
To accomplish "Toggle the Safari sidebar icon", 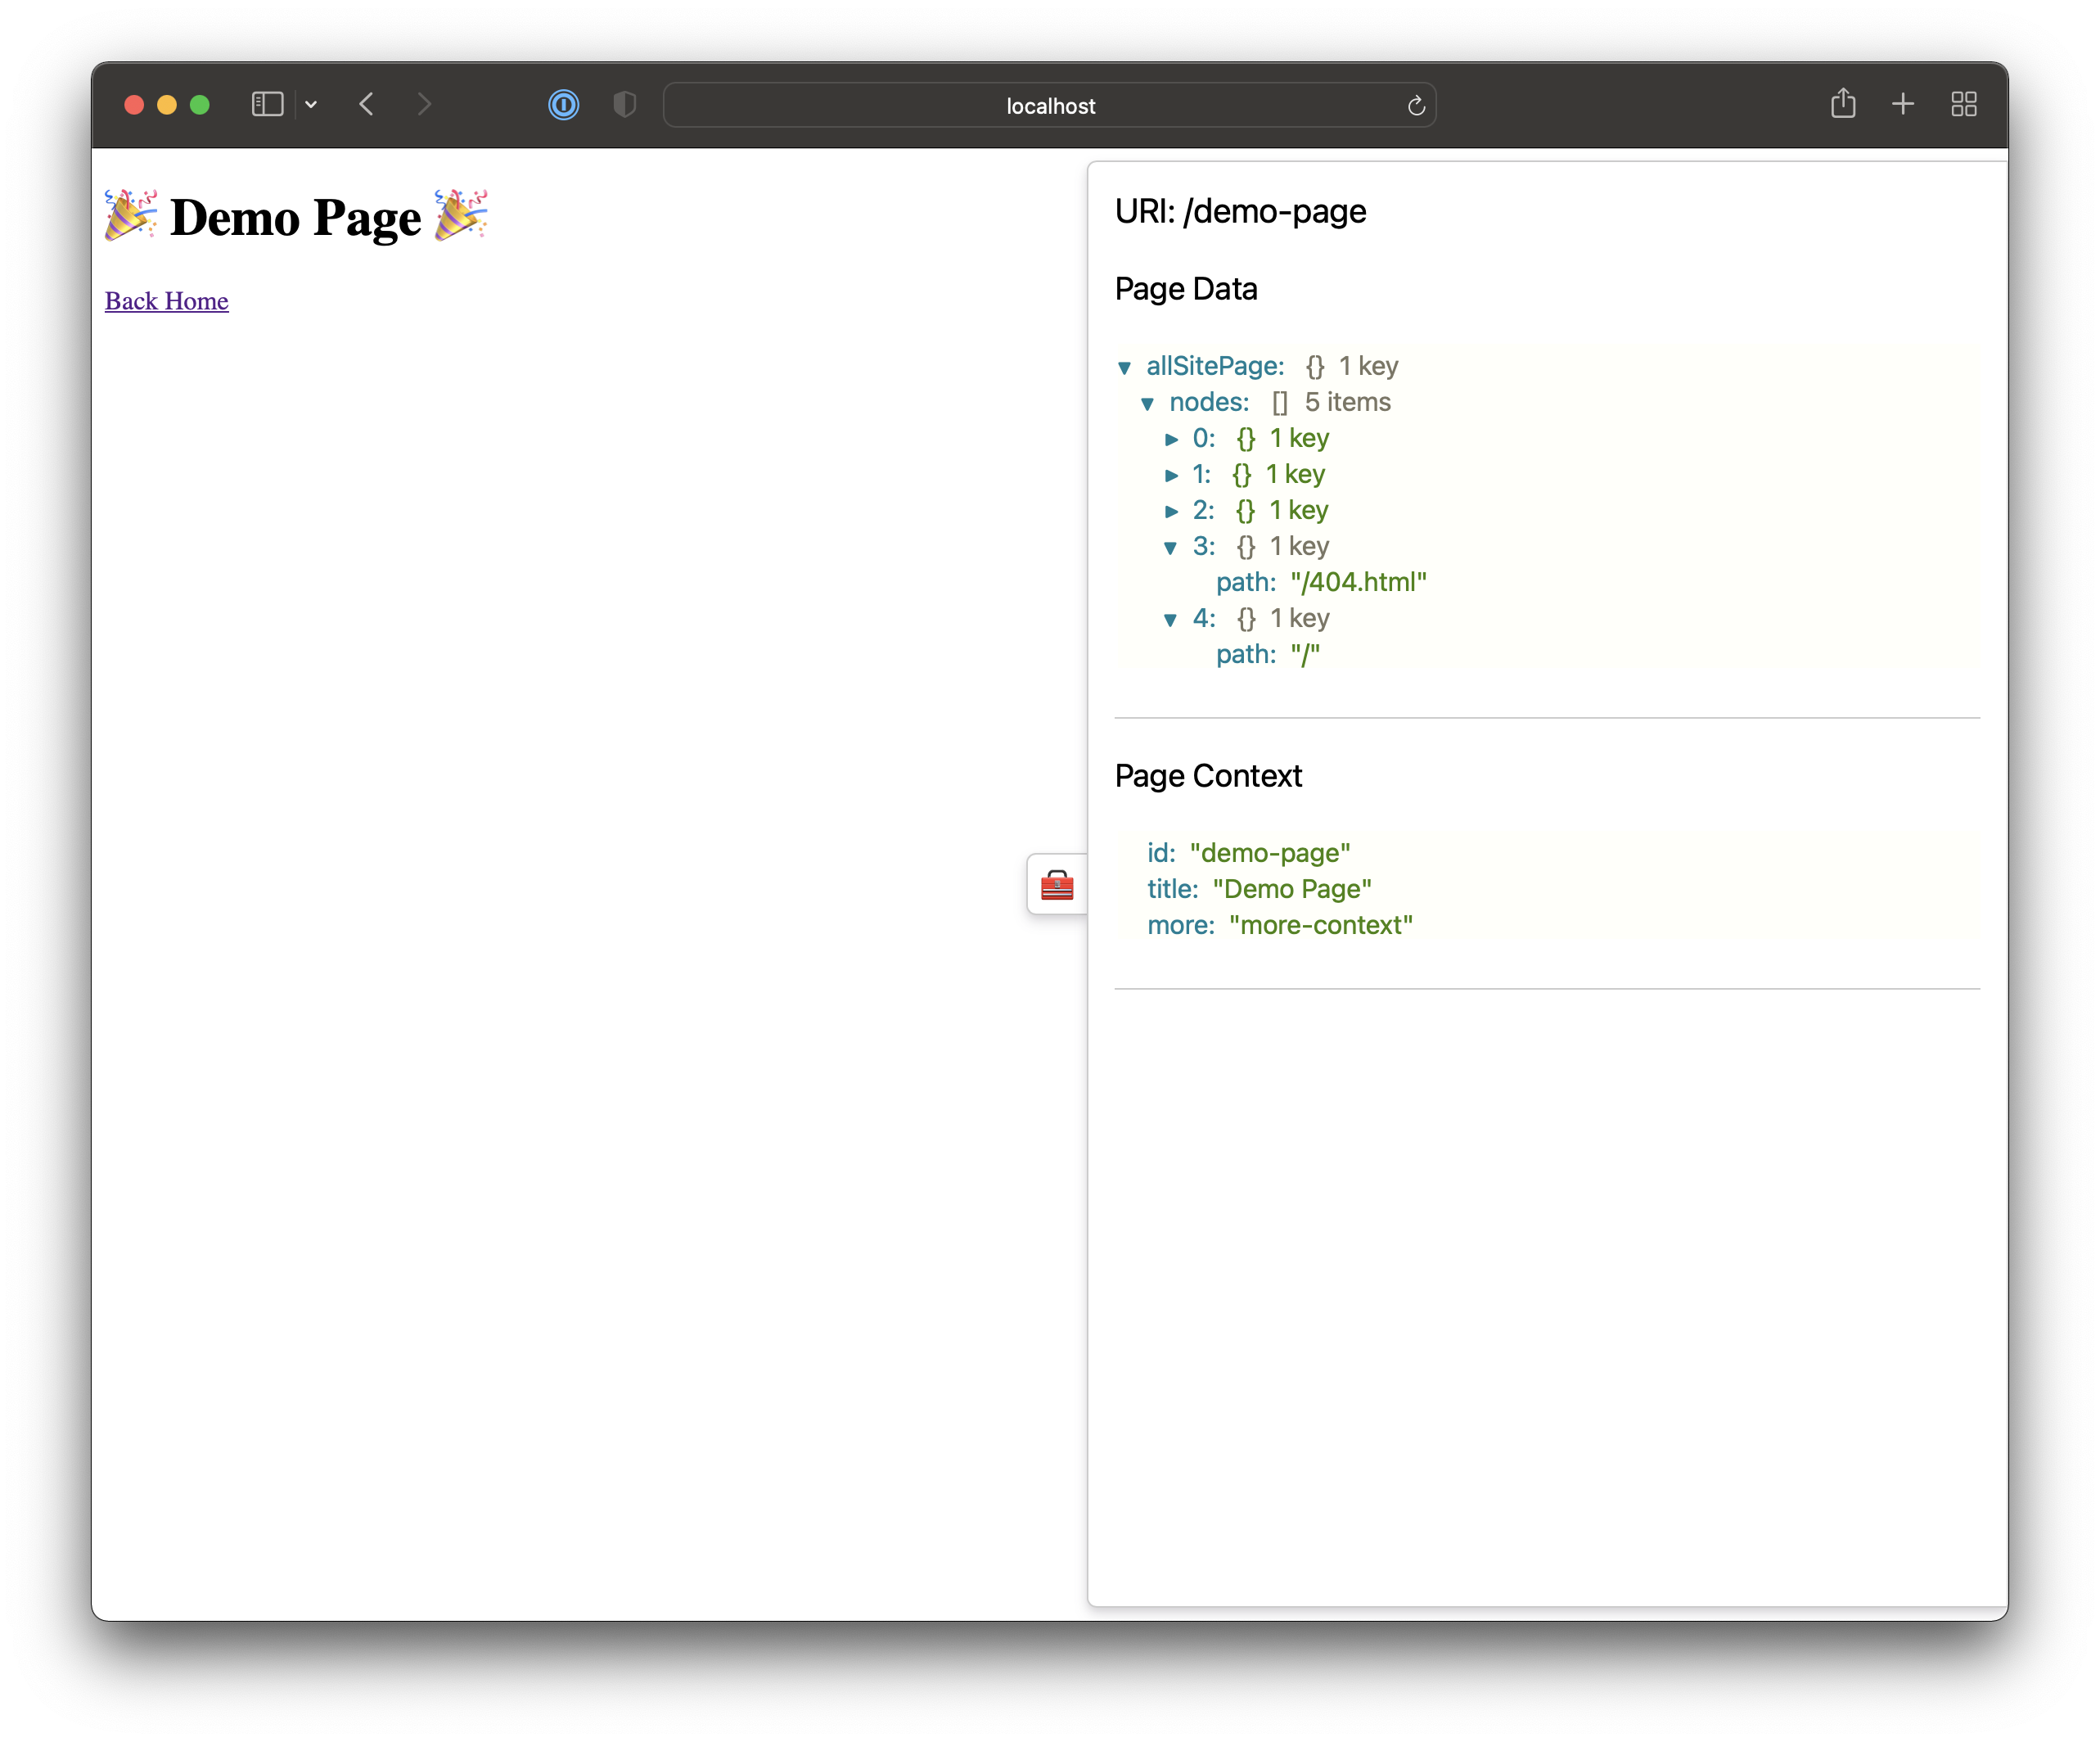I will pos(267,104).
